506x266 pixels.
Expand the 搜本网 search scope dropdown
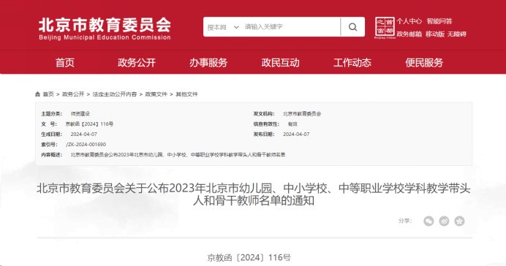pyautogui.click(x=223, y=27)
